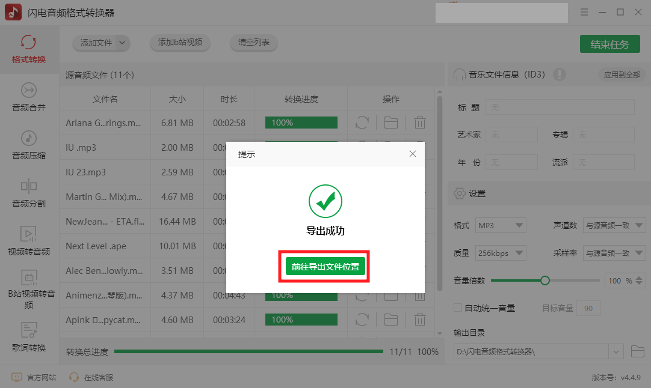Open output folder icon for Ariana G...rings row
The image size is (651, 388).
[x=390, y=123]
